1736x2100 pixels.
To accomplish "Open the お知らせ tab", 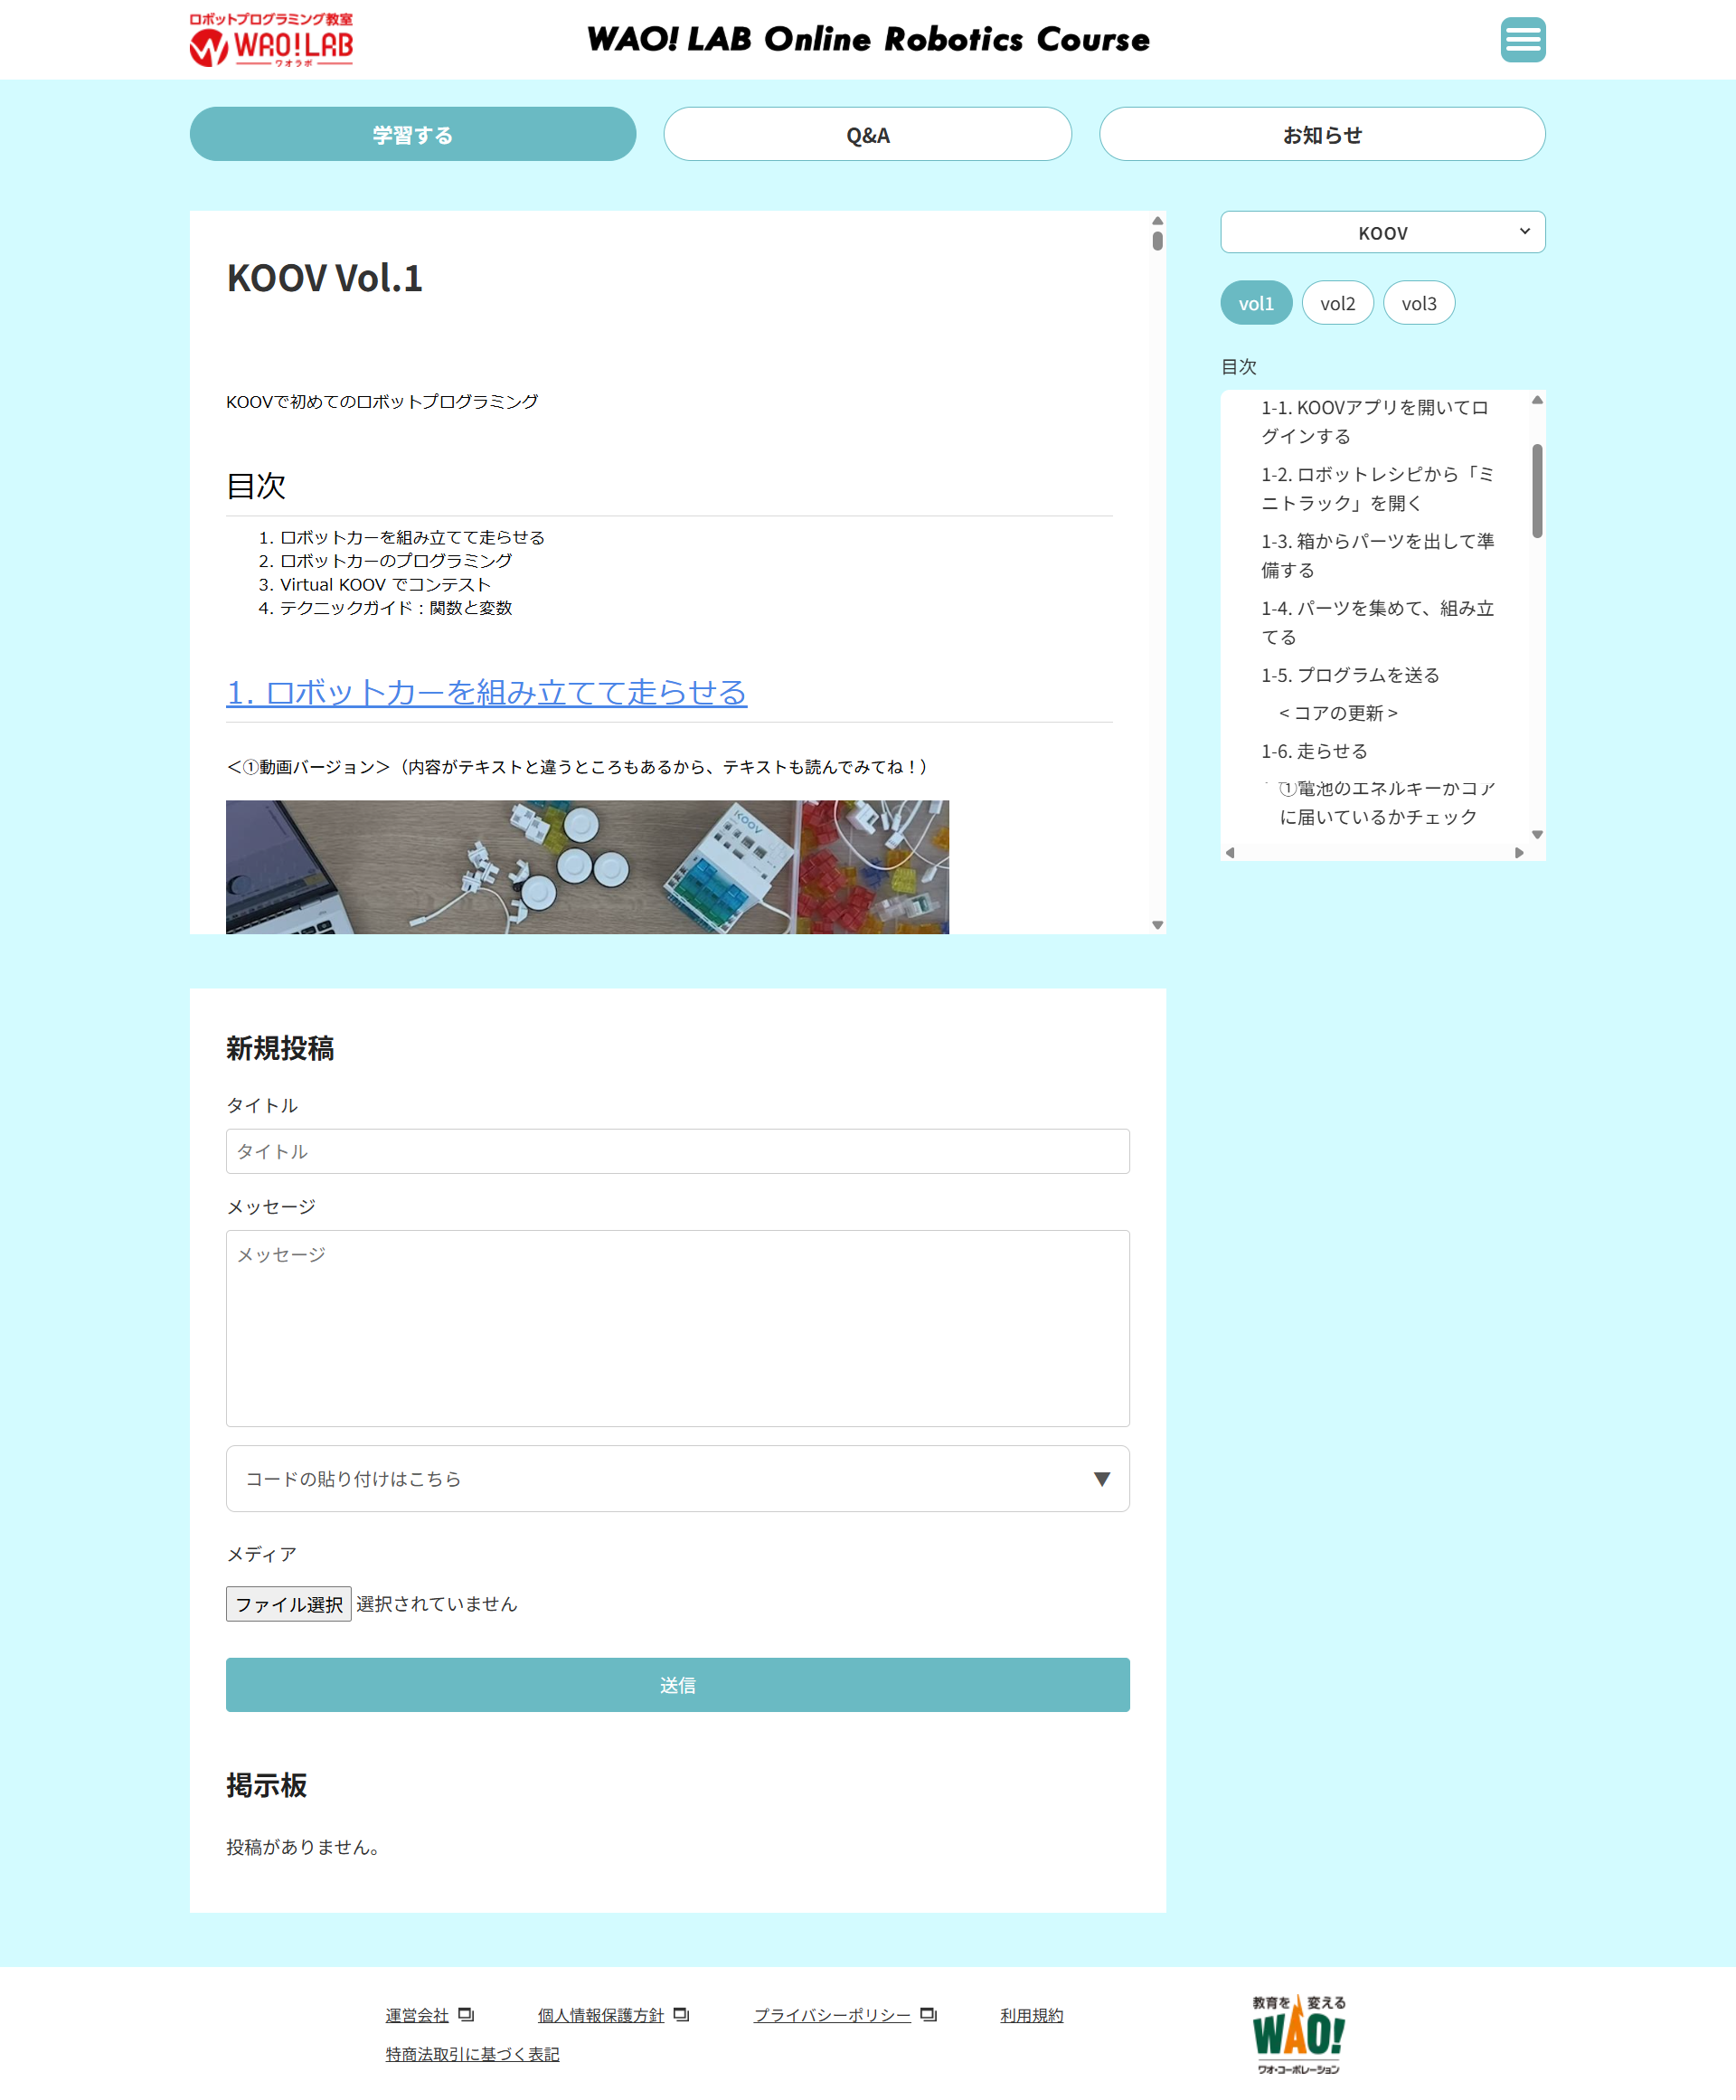I will click(1322, 134).
